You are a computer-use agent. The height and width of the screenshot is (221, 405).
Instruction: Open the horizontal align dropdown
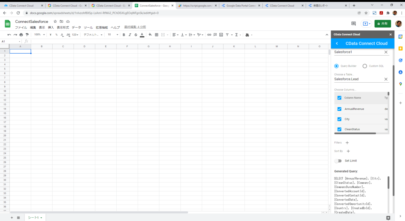point(175,35)
